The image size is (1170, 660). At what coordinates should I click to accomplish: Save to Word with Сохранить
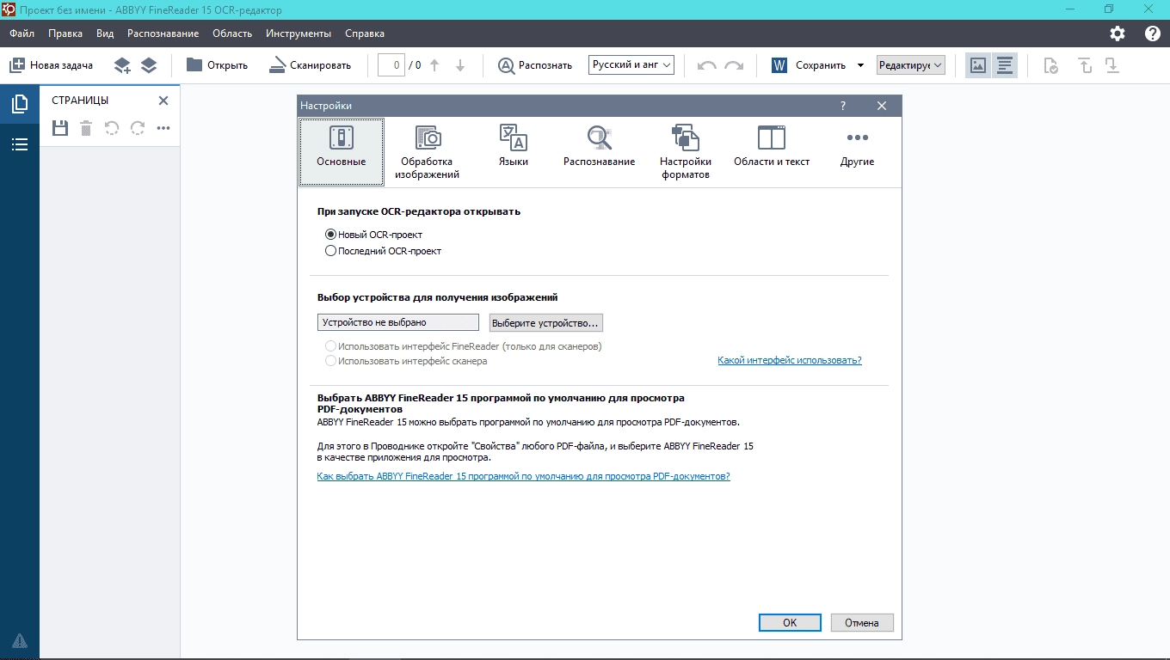point(809,65)
